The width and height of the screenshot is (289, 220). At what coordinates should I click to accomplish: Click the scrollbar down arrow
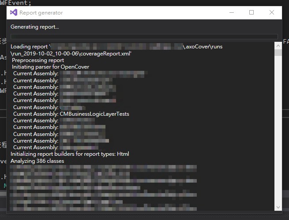tap(278, 207)
